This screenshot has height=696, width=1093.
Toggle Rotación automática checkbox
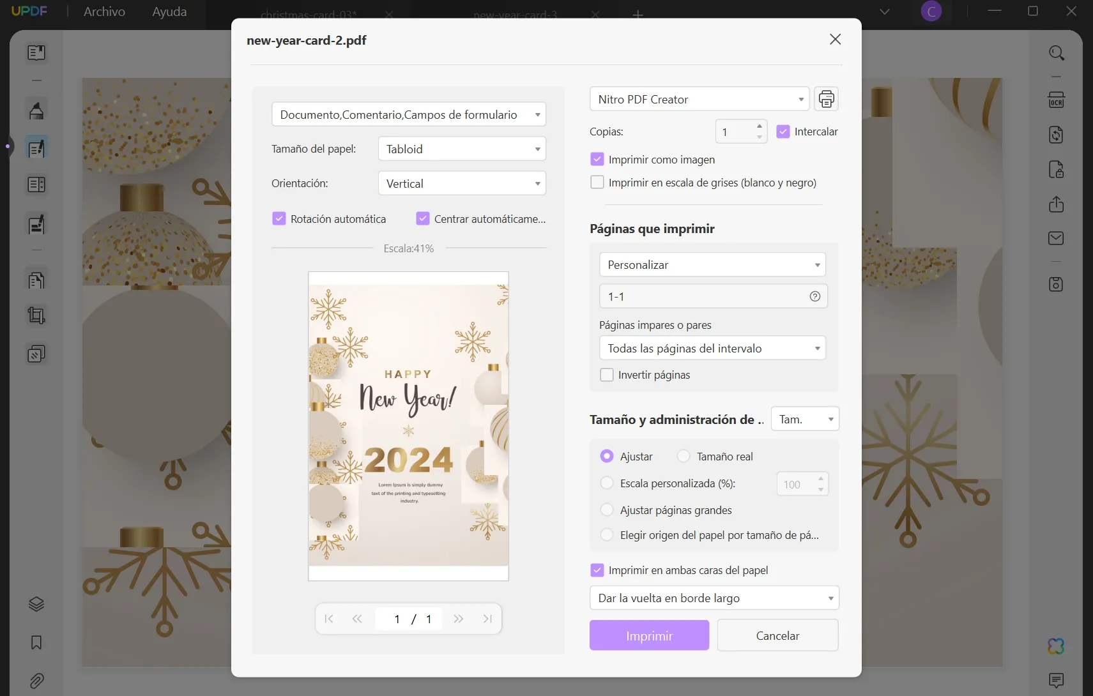[279, 218]
